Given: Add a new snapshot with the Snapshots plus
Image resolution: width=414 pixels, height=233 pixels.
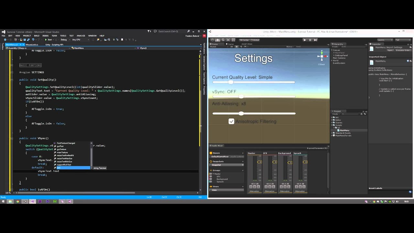Looking at the screenshot, I should [x=243, y=161].
